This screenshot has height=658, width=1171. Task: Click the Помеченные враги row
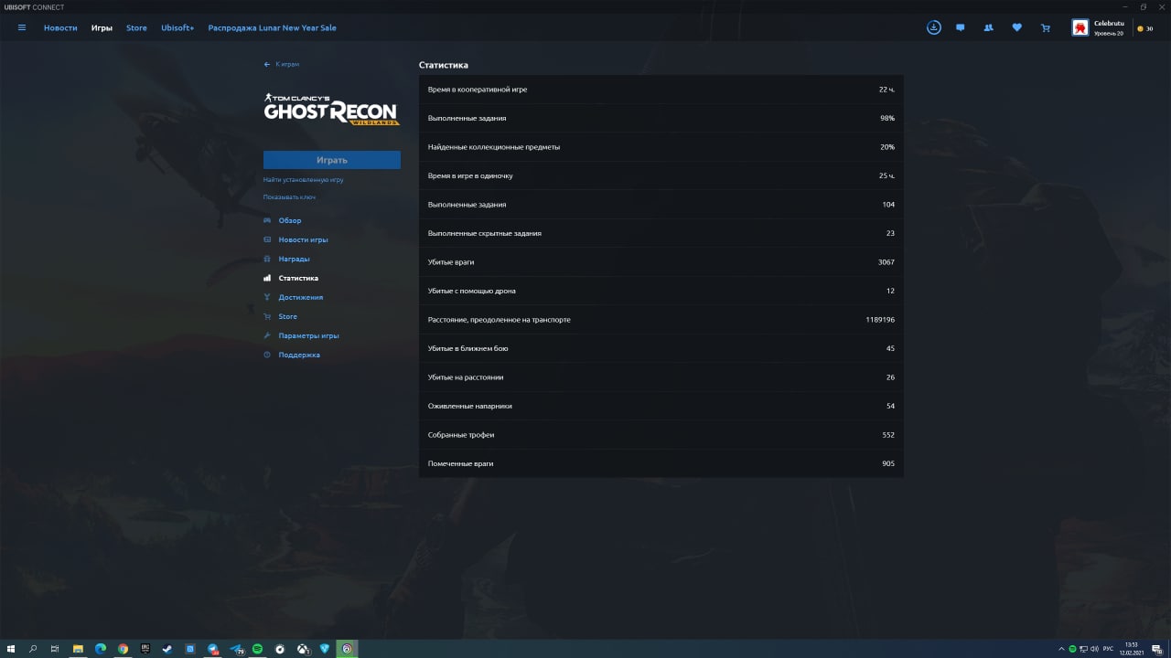[661, 463]
